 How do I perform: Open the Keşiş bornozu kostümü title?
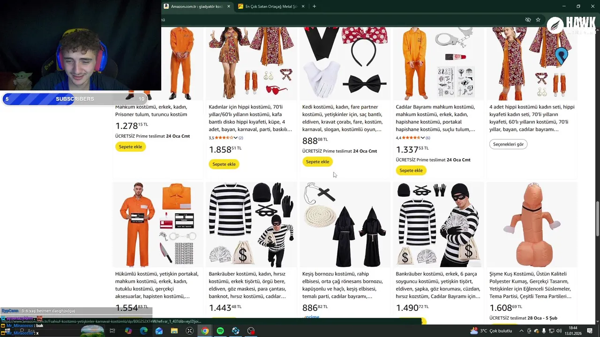point(343,285)
